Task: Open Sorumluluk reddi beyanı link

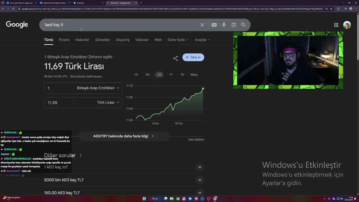Action: pyautogui.click(x=86, y=76)
